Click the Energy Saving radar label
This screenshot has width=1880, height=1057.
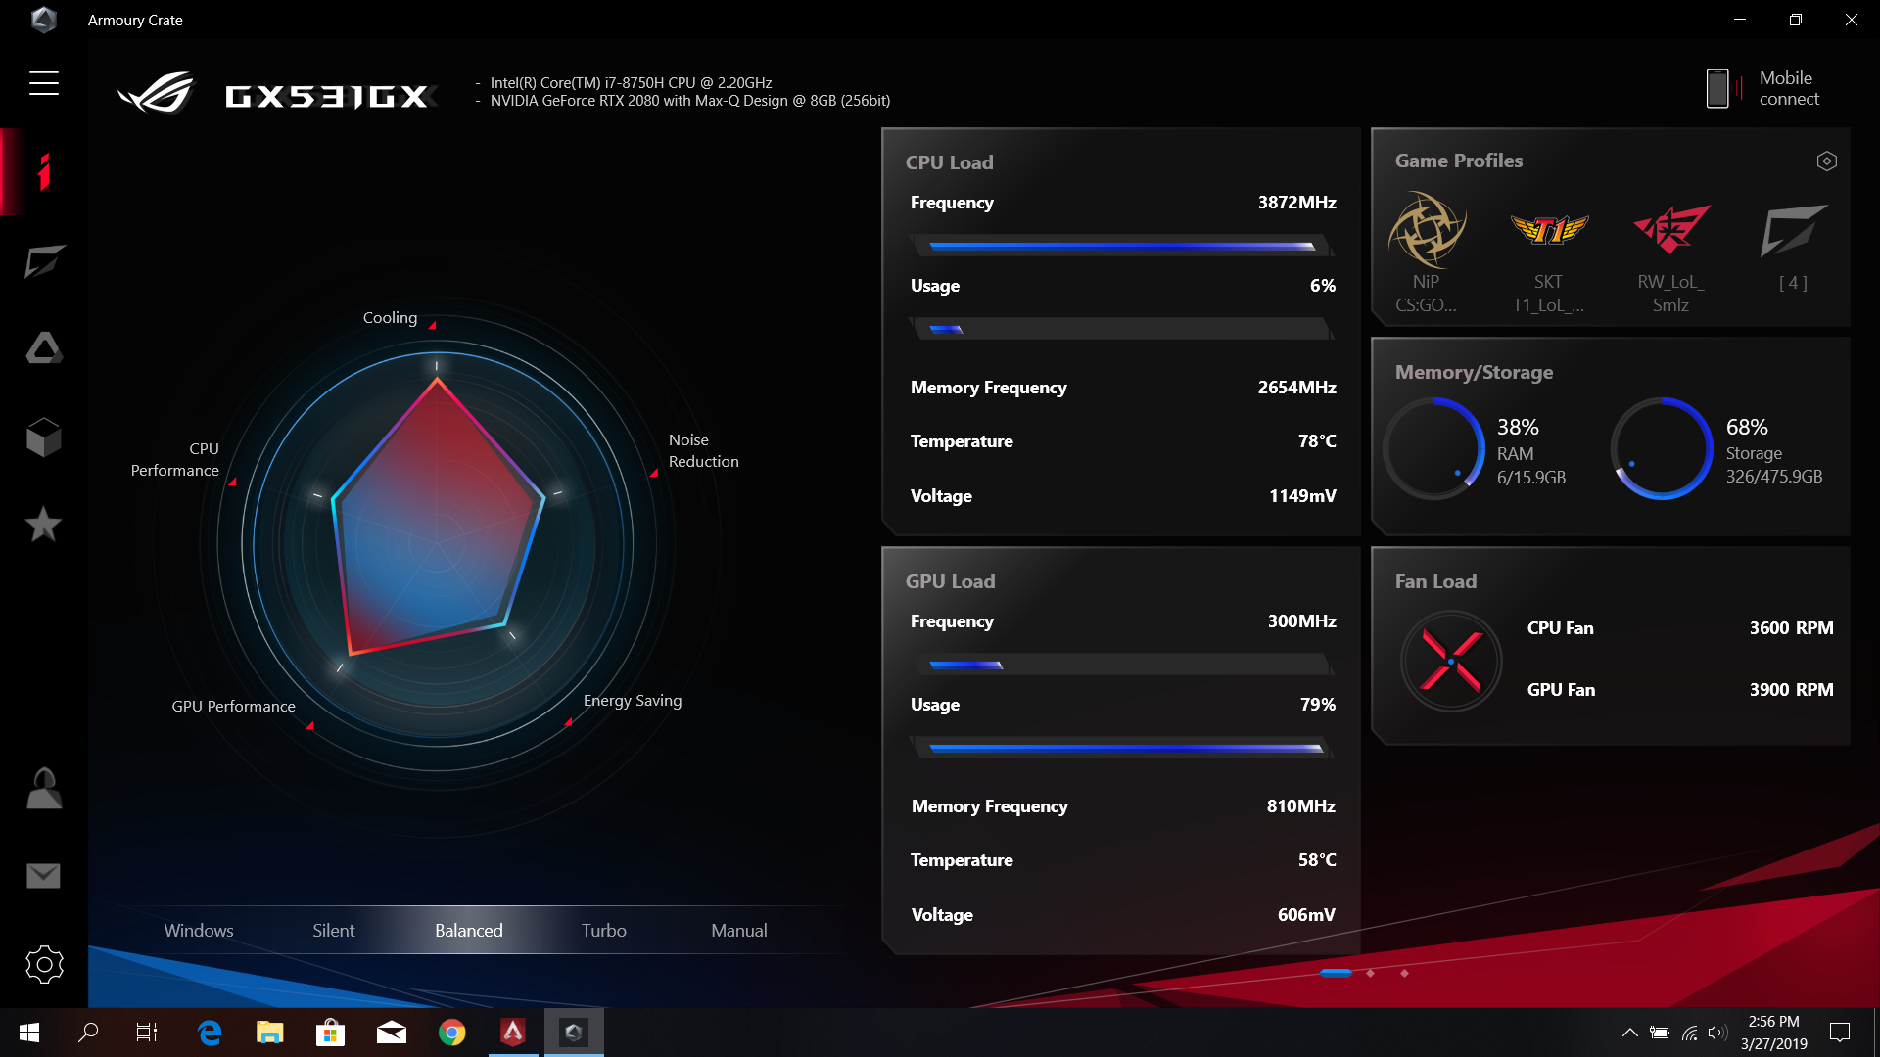(x=633, y=701)
